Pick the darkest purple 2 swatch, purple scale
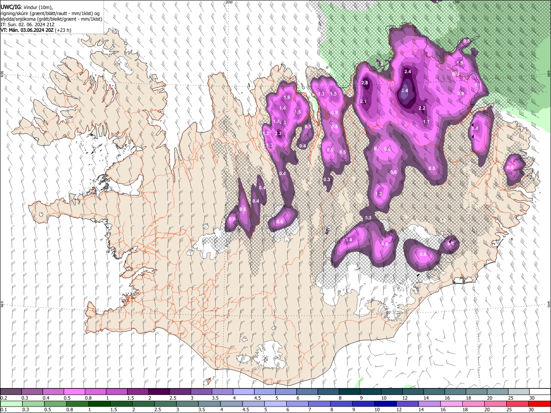 (x=159, y=392)
